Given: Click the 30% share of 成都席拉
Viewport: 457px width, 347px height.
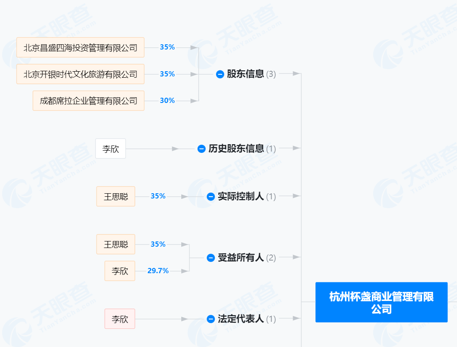Looking at the screenshot, I should 167,101.
